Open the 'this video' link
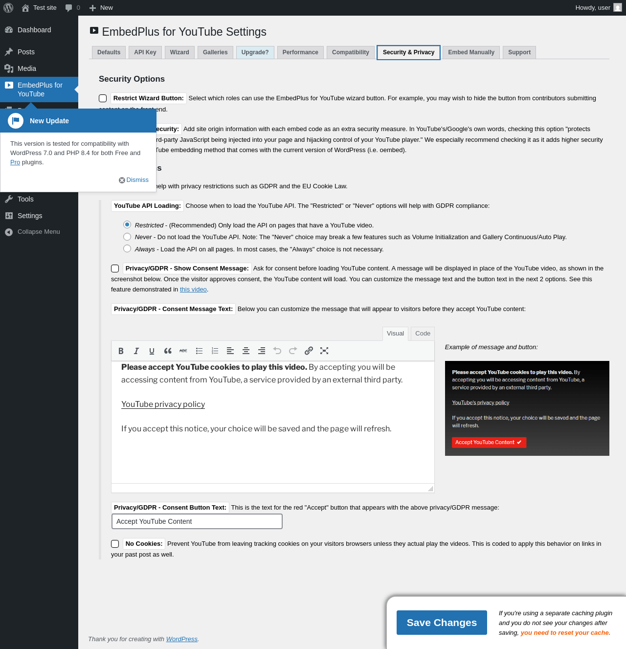This screenshot has width=626, height=649. (193, 290)
